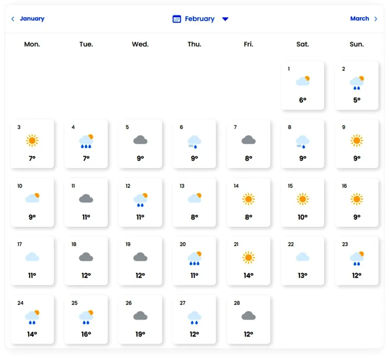389x358 pixels.
Task: Click the calendar icon beside February
Action: coord(176,19)
